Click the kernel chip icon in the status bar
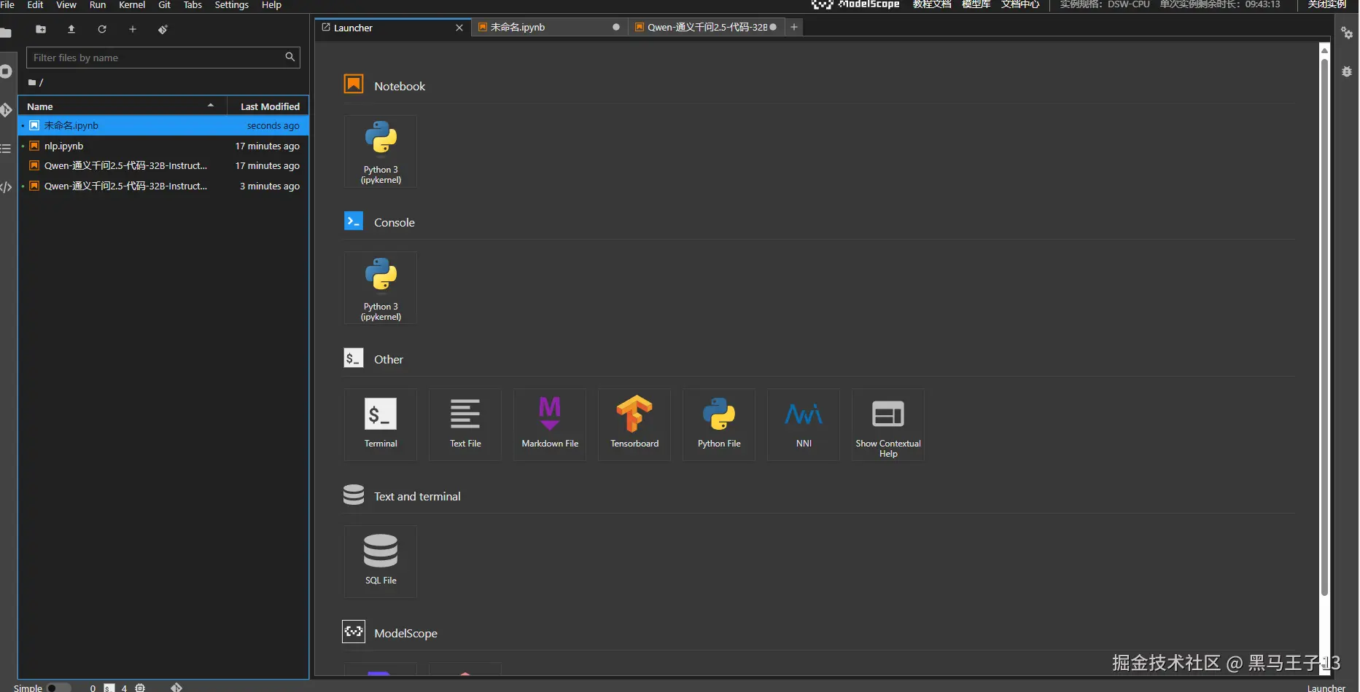Viewport: 1360px width, 692px height. 140,688
